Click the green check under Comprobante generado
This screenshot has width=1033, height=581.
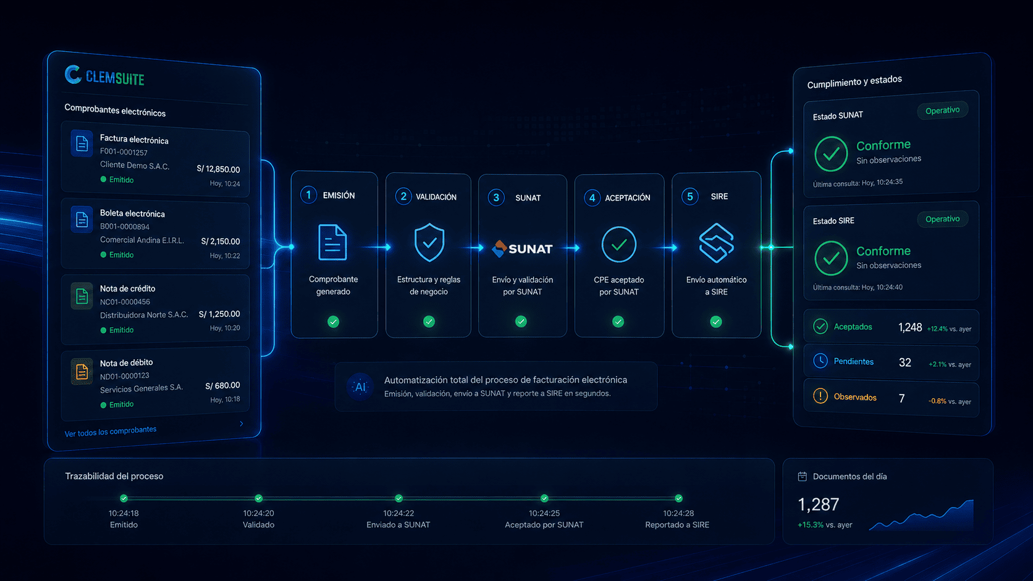333,322
